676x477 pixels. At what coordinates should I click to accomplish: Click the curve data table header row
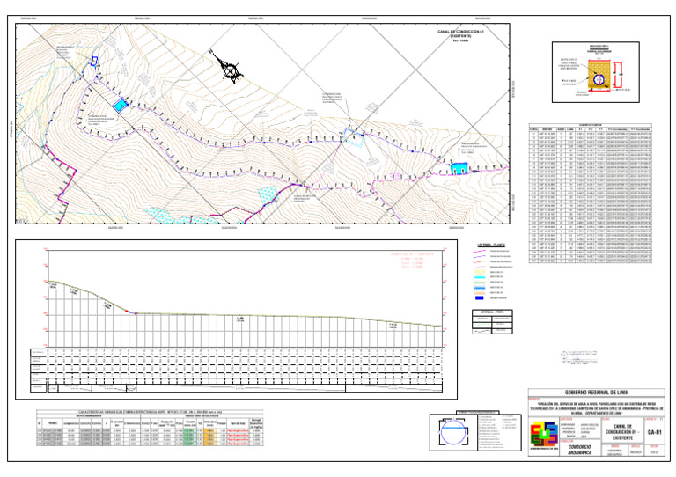591,128
